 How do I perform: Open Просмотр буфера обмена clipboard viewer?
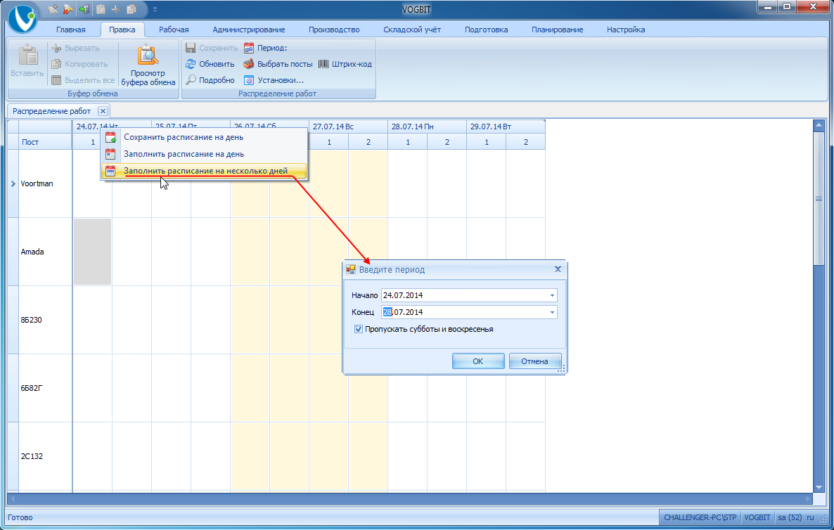point(148,66)
